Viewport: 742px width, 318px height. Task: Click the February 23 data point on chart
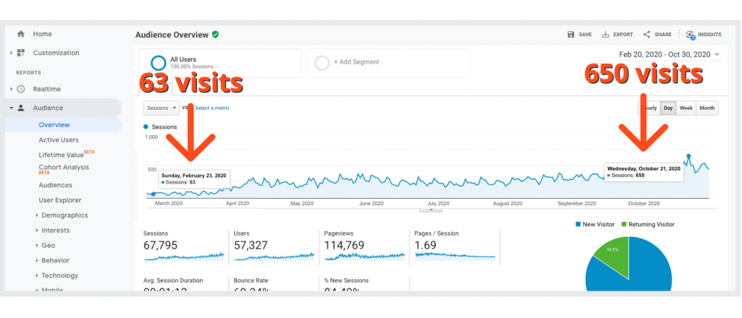pos(154,194)
